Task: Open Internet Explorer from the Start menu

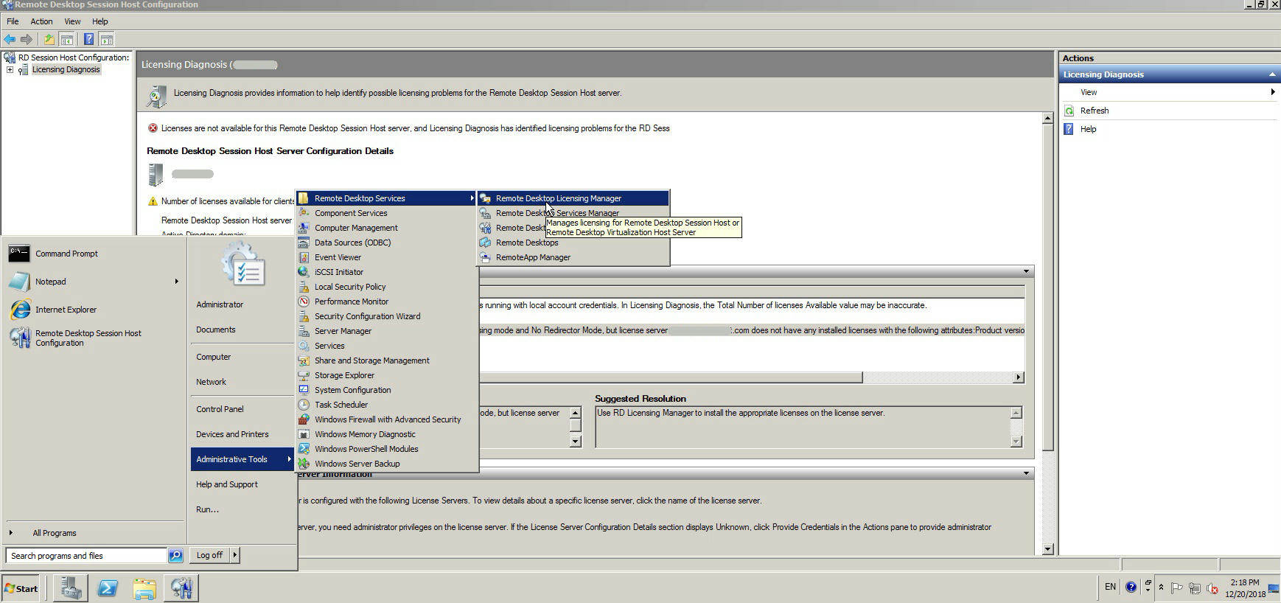Action: coord(66,310)
